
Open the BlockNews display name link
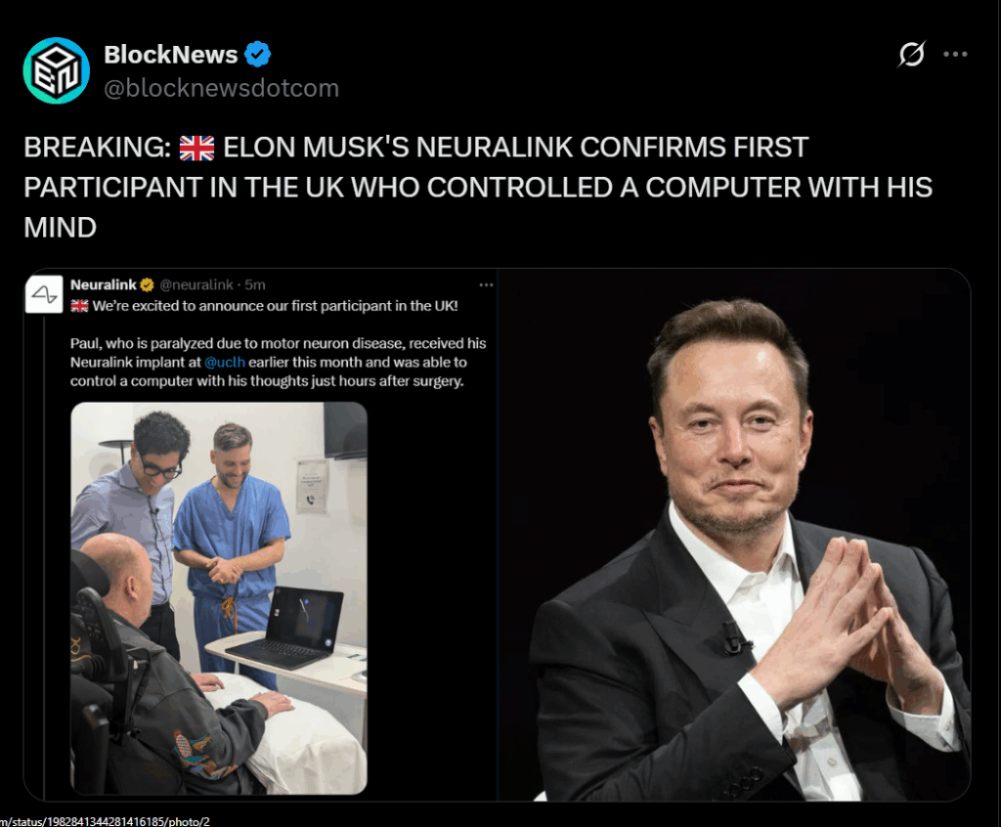(171, 55)
